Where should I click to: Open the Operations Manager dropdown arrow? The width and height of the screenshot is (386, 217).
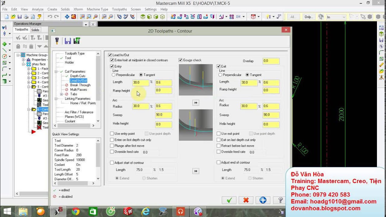click(x=86, y=24)
